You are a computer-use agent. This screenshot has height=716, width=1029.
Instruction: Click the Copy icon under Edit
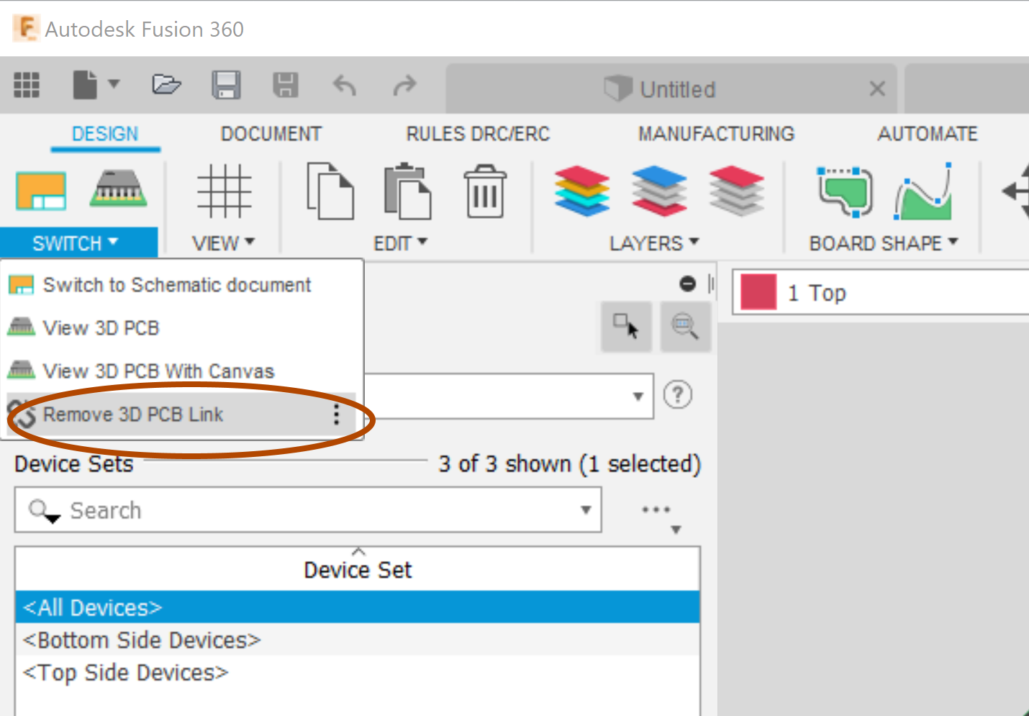coord(330,190)
